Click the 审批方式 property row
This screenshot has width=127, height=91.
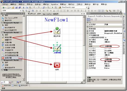pyautogui.click(x=104, y=53)
